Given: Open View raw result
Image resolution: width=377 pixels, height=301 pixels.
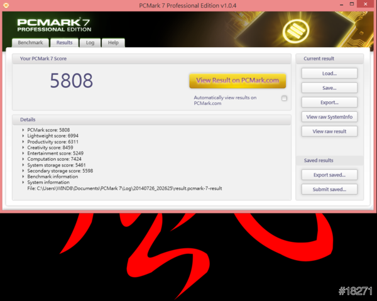Looking at the screenshot, I should click(x=329, y=131).
